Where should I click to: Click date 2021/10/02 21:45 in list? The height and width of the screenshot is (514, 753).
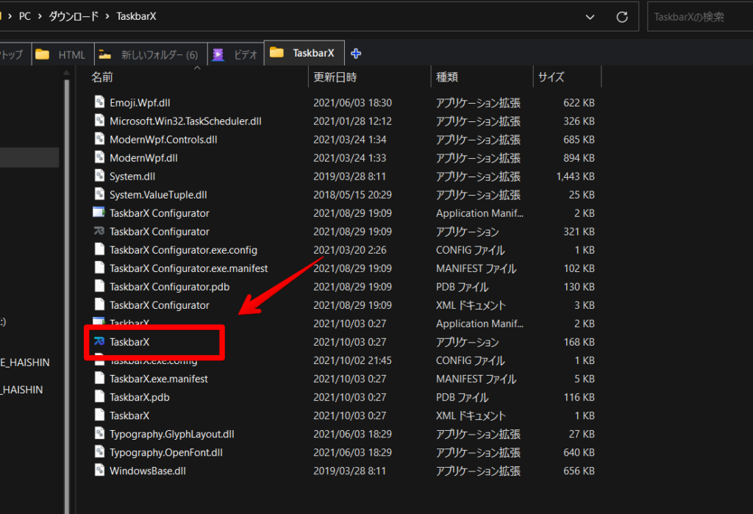[x=352, y=360]
